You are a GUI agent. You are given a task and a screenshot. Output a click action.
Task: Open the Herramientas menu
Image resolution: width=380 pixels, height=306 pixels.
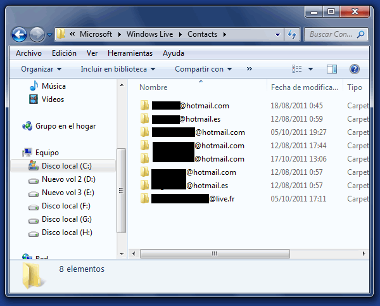click(130, 53)
